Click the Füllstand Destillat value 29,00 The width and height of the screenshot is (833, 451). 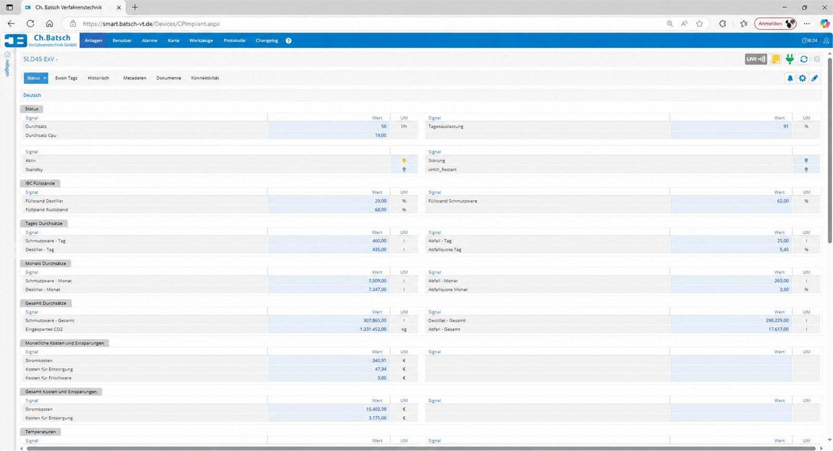click(381, 201)
